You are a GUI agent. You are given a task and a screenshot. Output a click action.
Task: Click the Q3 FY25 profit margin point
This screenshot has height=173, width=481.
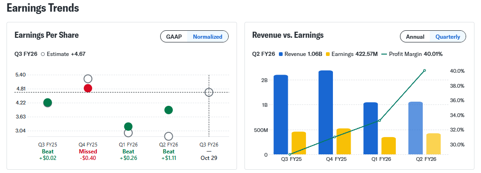click(x=290, y=154)
